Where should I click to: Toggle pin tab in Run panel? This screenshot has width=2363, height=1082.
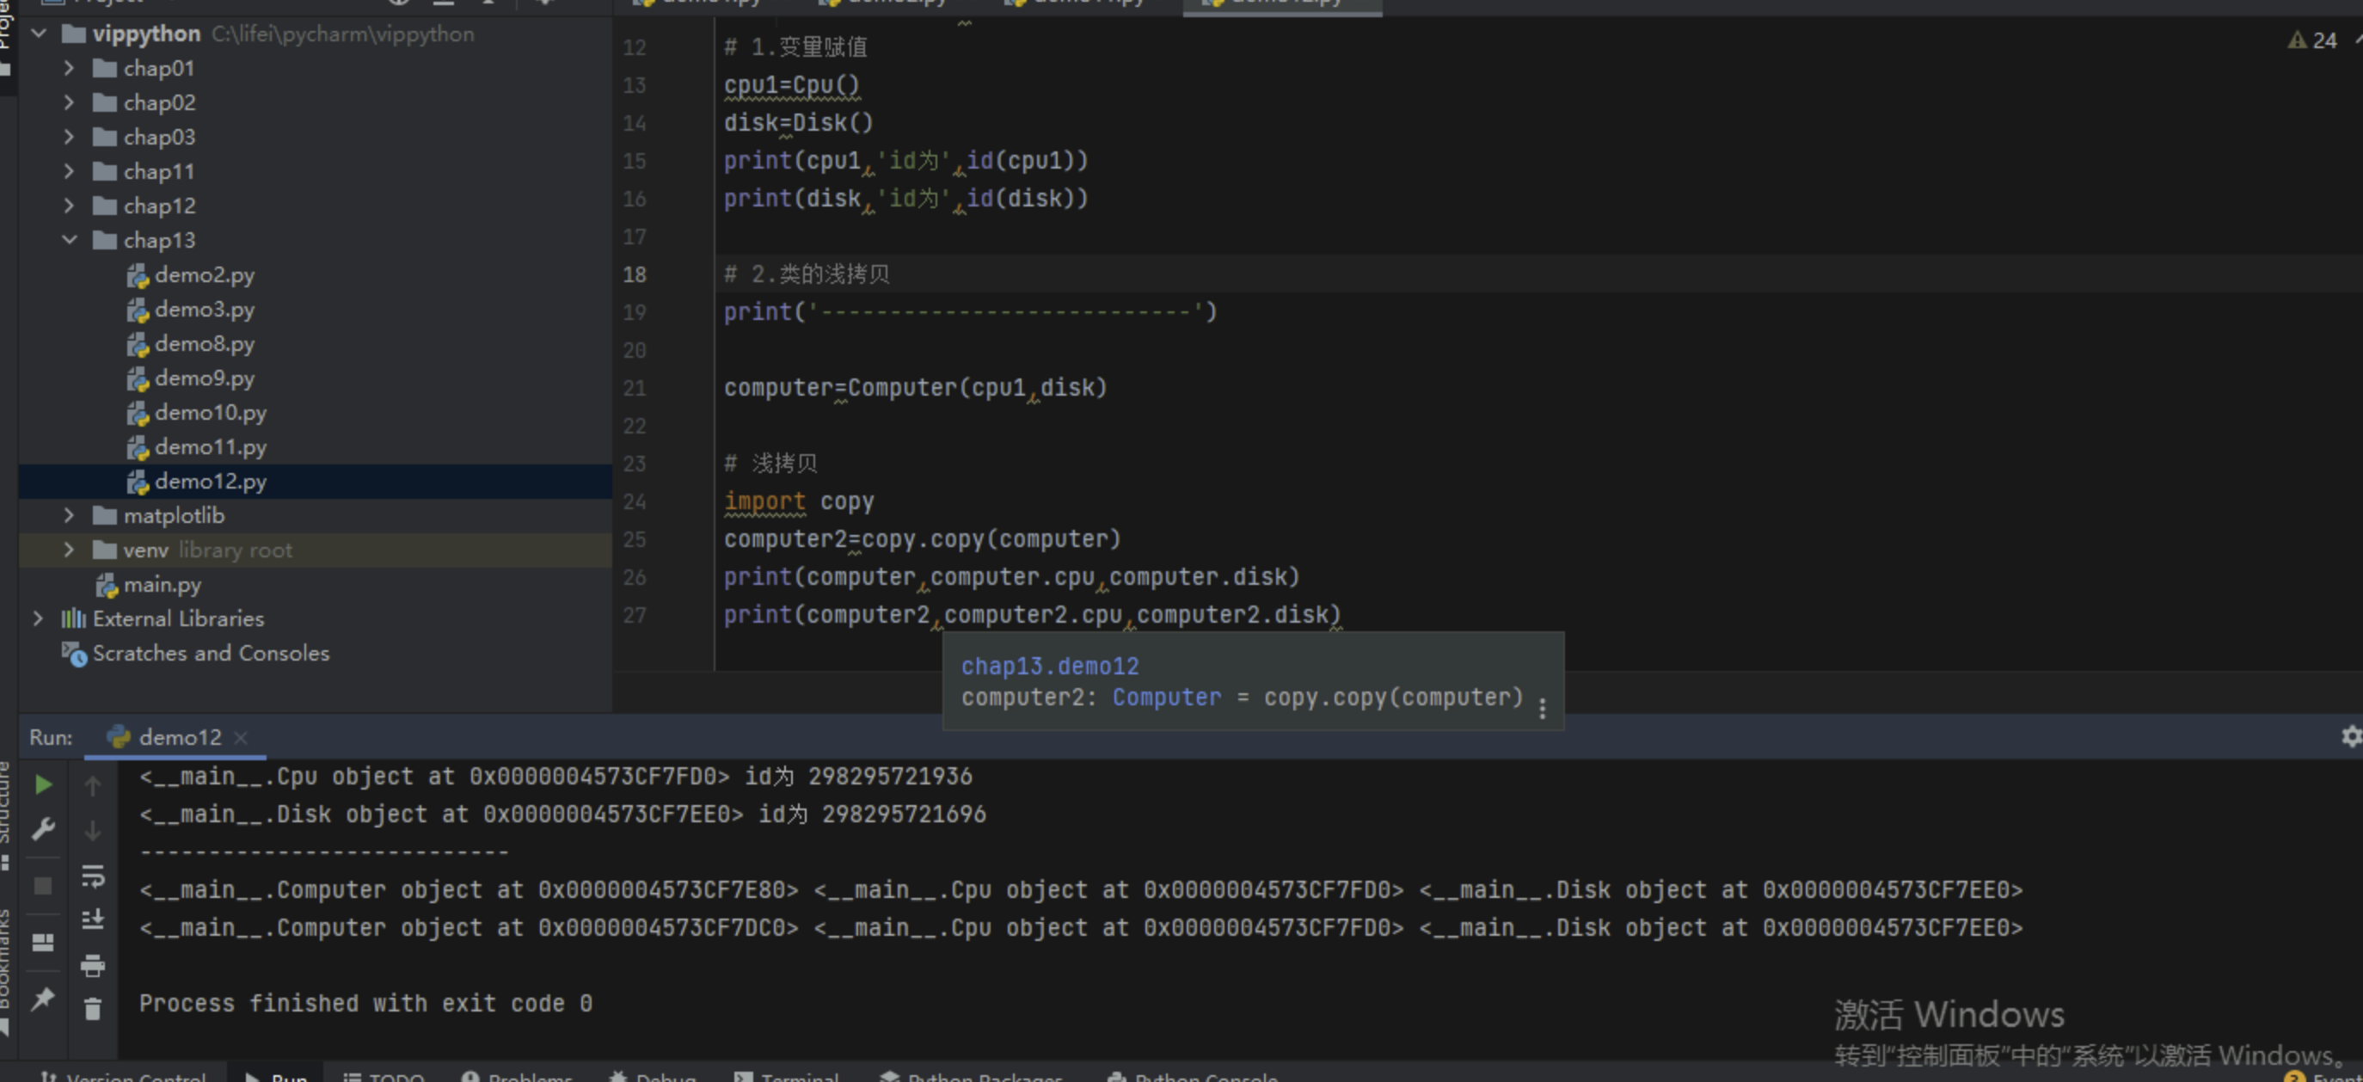tap(42, 999)
